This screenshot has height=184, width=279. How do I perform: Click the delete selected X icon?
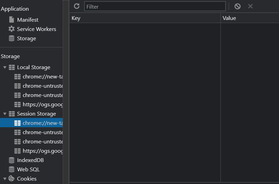pos(250,6)
